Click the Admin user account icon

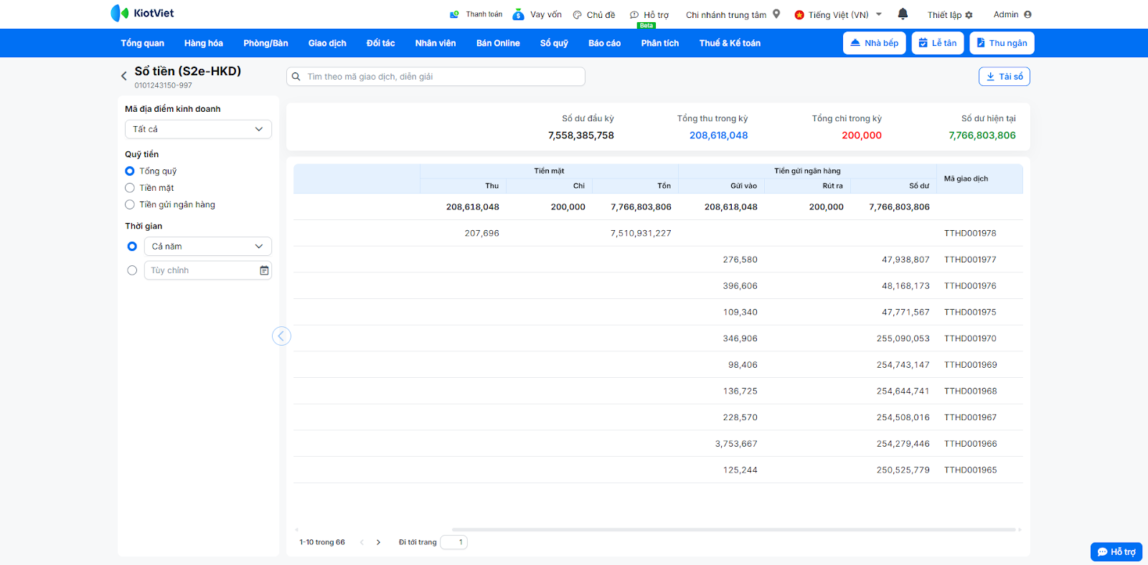pos(1027,14)
